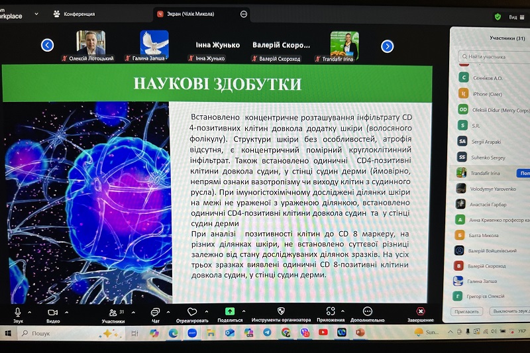Toggle the camera Видео button
The image size is (530, 353).
click(x=53, y=311)
